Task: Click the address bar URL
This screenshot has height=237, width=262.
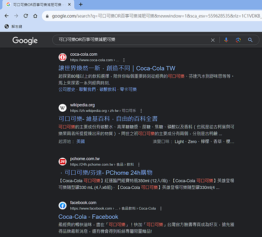Action: pos(156,16)
